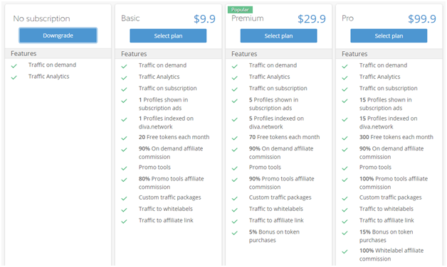Click Traffic to whitelabels in Pro column
This screenshot has height=267, width=447.
tap(386, 209)
